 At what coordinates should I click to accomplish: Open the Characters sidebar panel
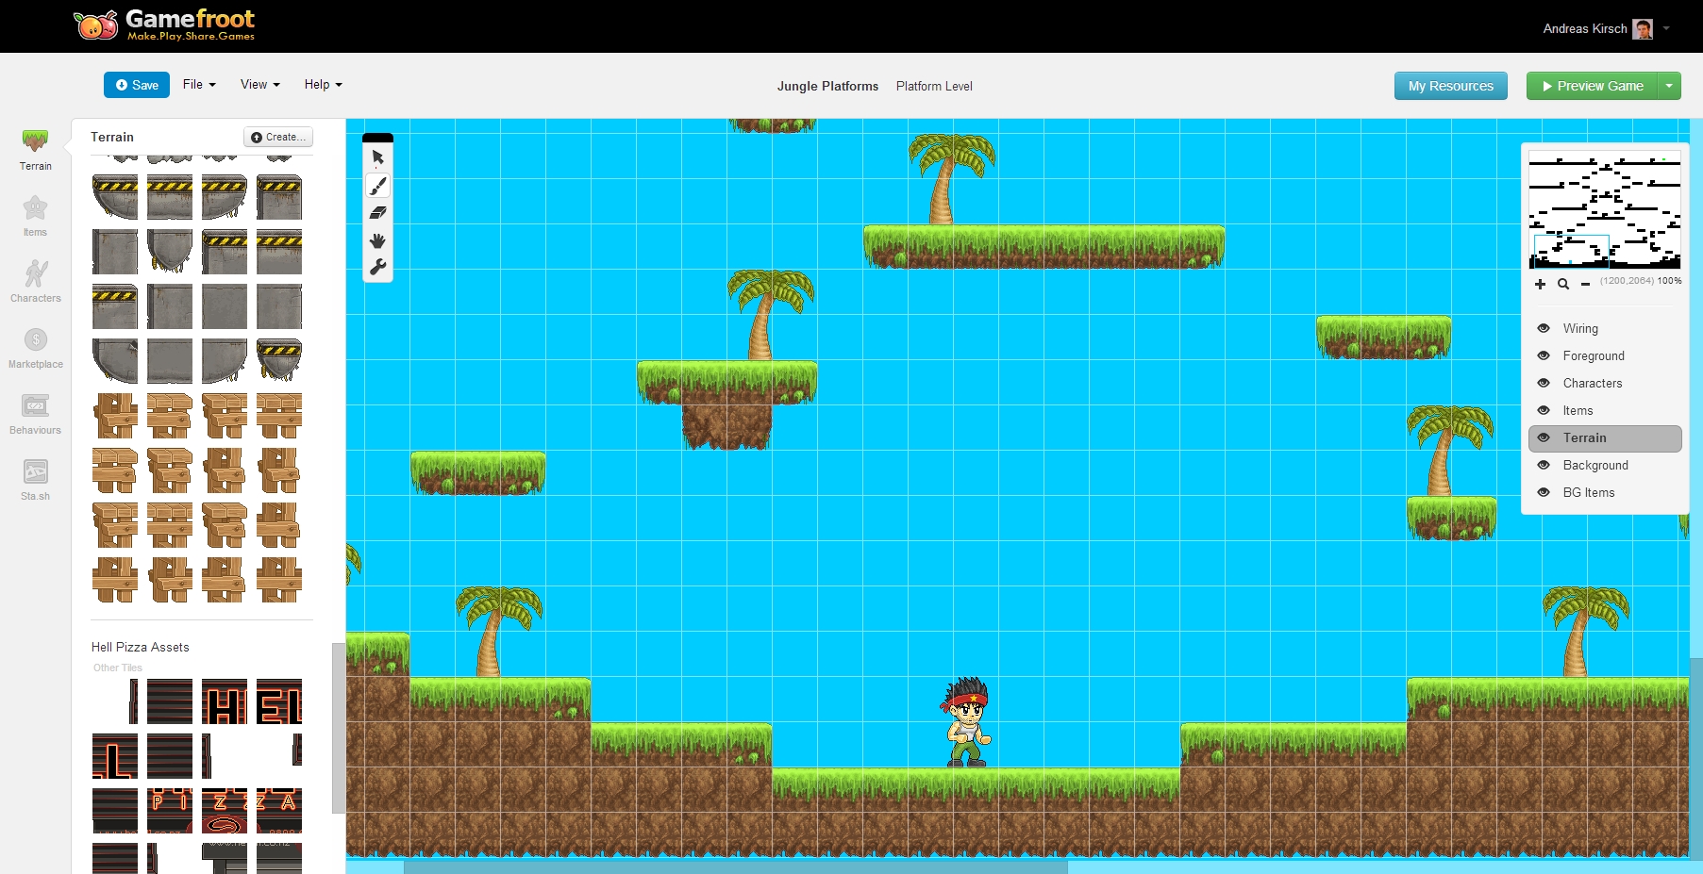point(35,282)
